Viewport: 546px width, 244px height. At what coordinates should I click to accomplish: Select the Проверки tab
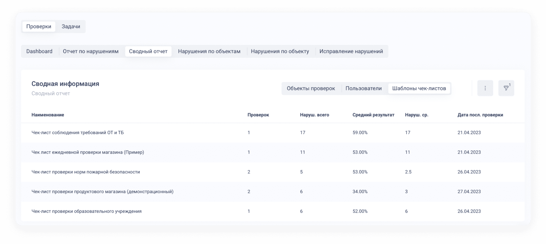coord(39,26)
